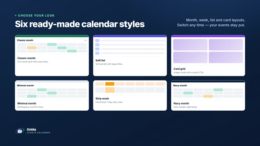Screen dimensions: 260x146
Task: Click "Dark header, light body." description
Action: 185,107
